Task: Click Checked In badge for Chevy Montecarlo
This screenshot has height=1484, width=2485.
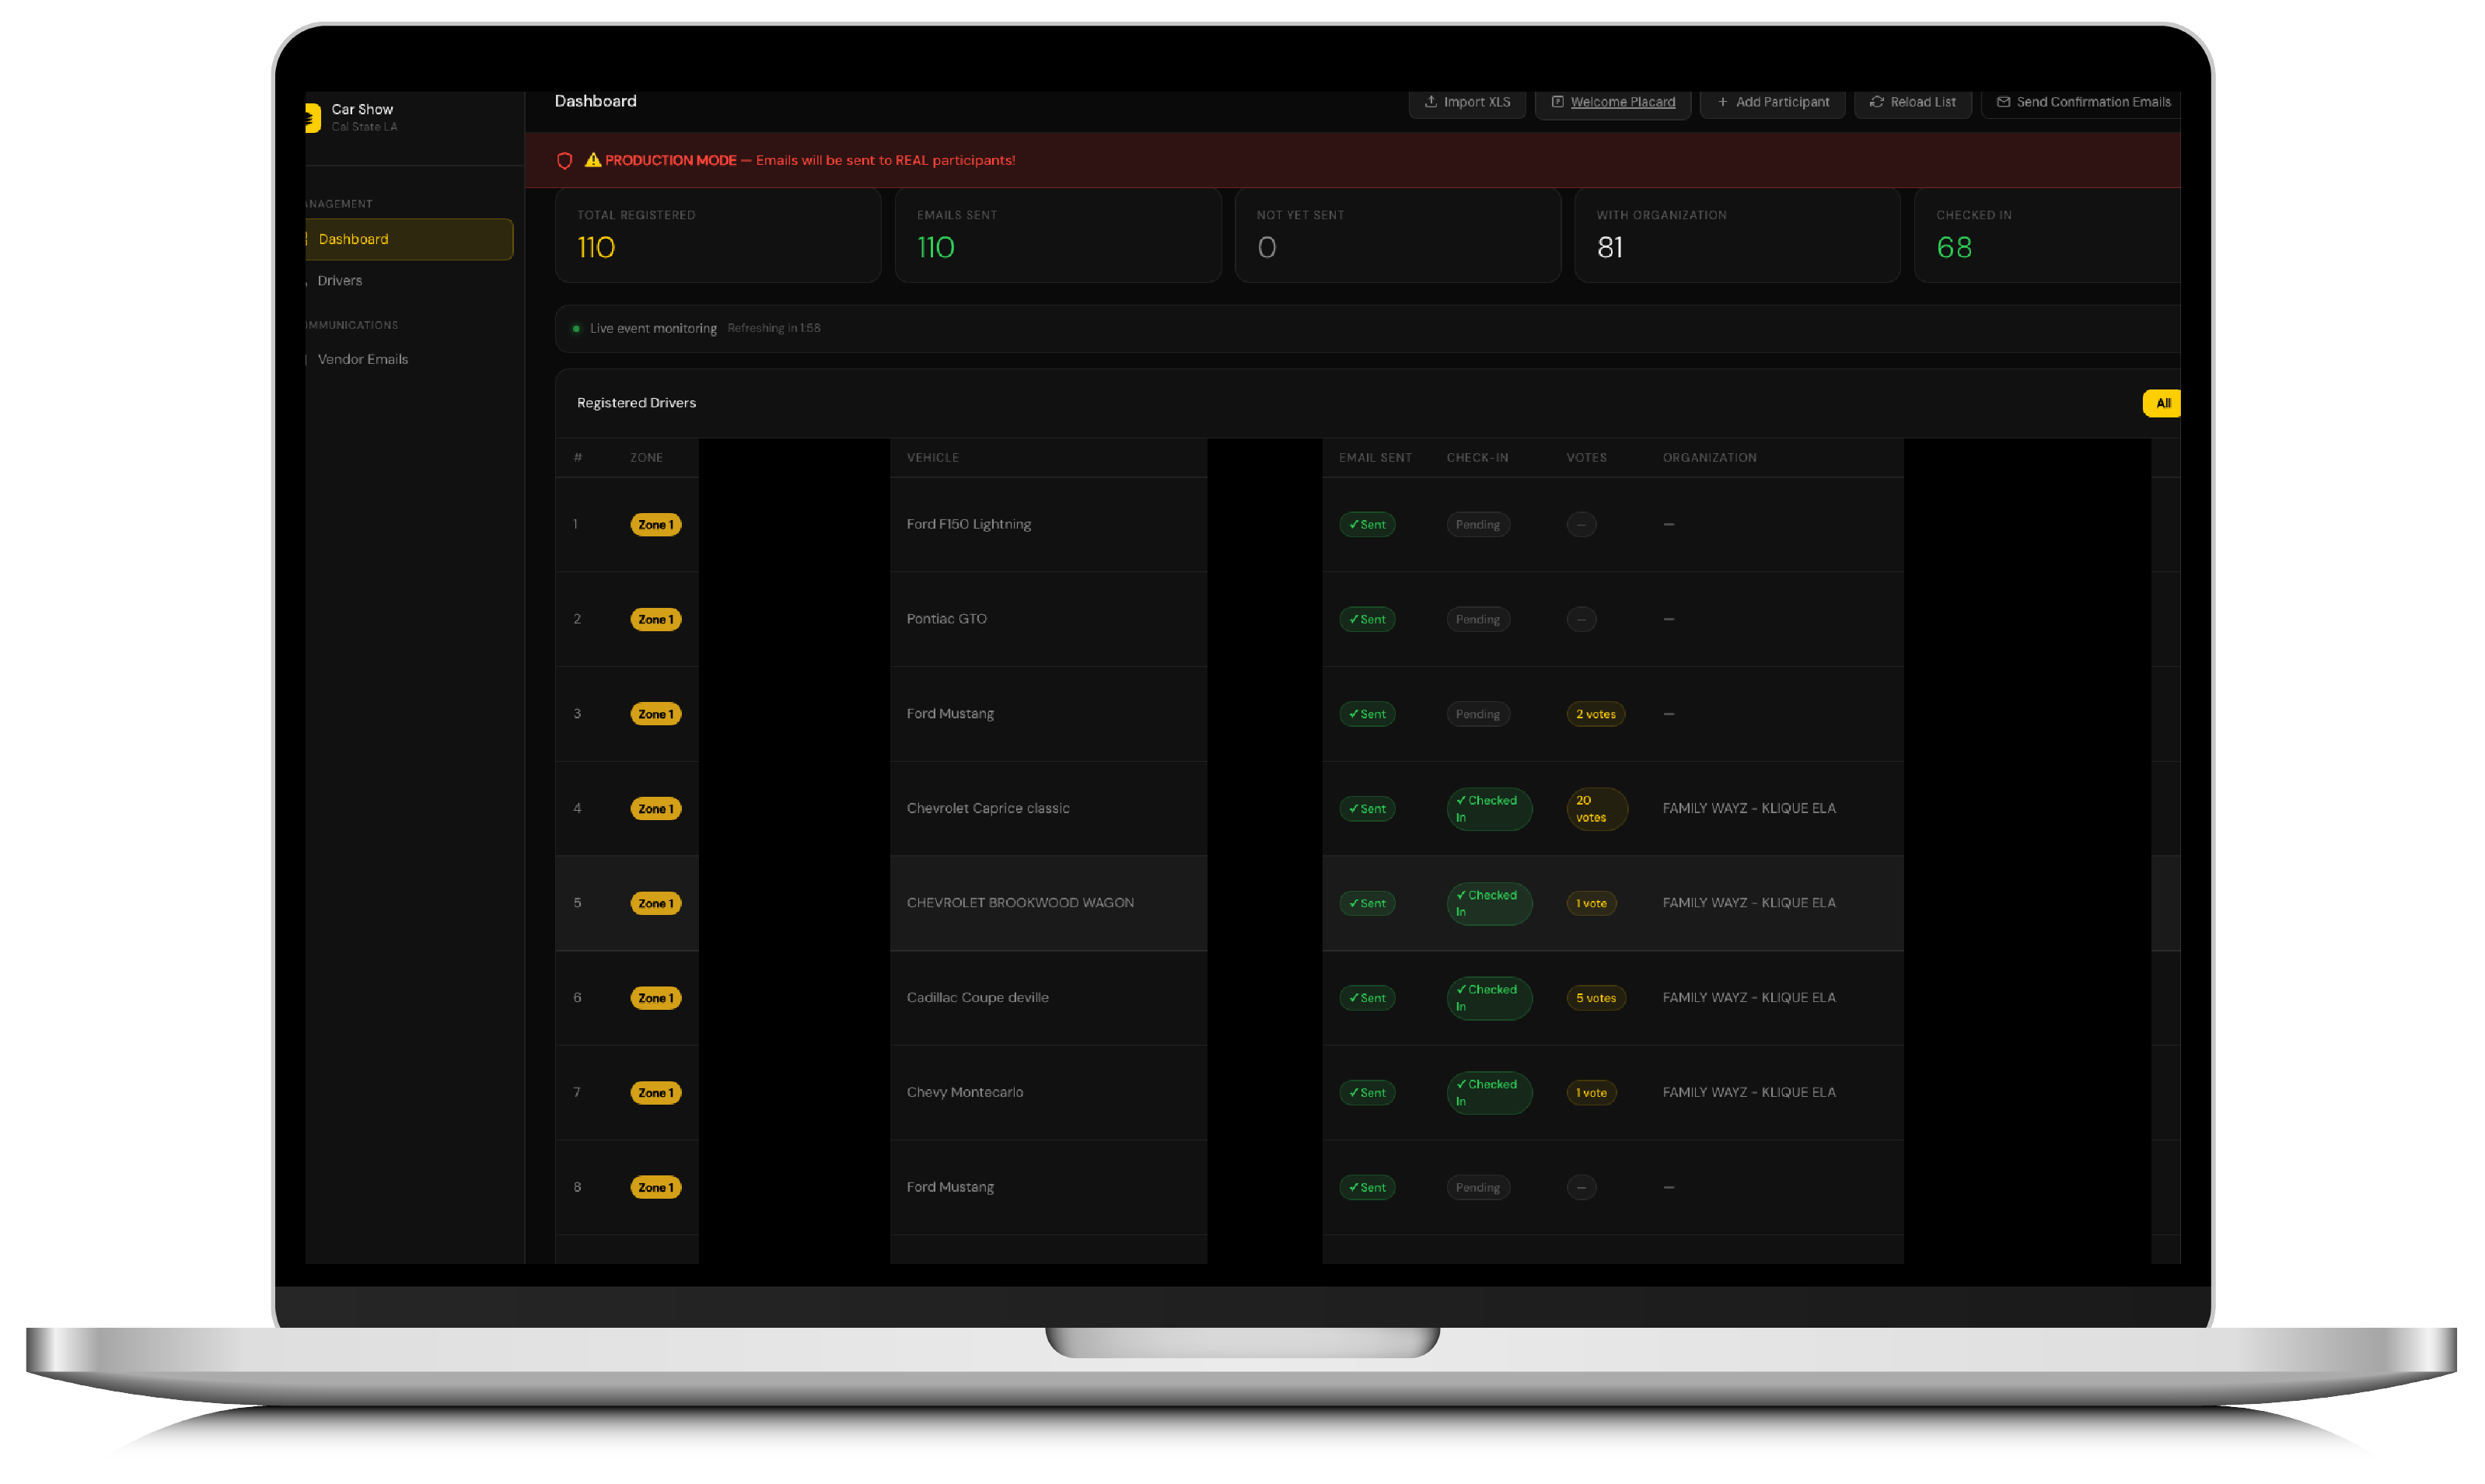Action: tap(1489, 1093)
